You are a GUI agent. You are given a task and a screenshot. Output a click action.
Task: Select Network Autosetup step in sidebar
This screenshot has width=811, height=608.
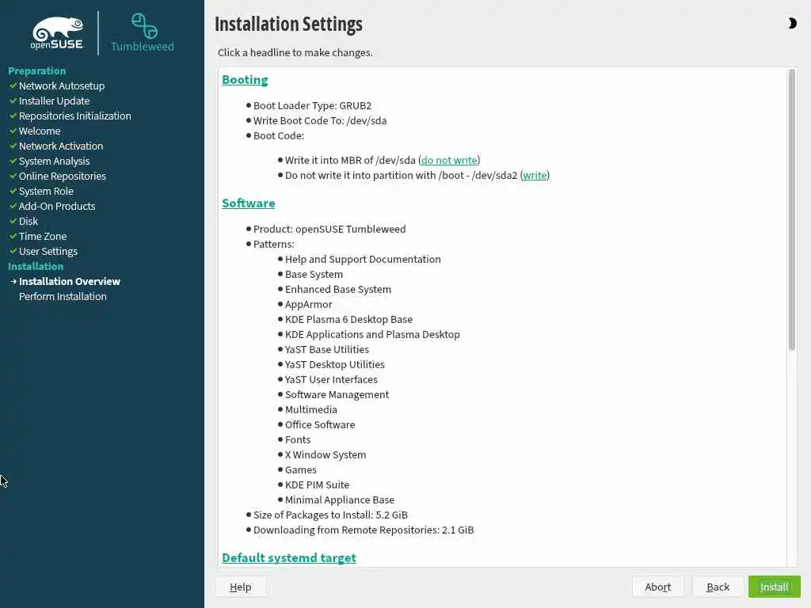(x=62, y=85)
